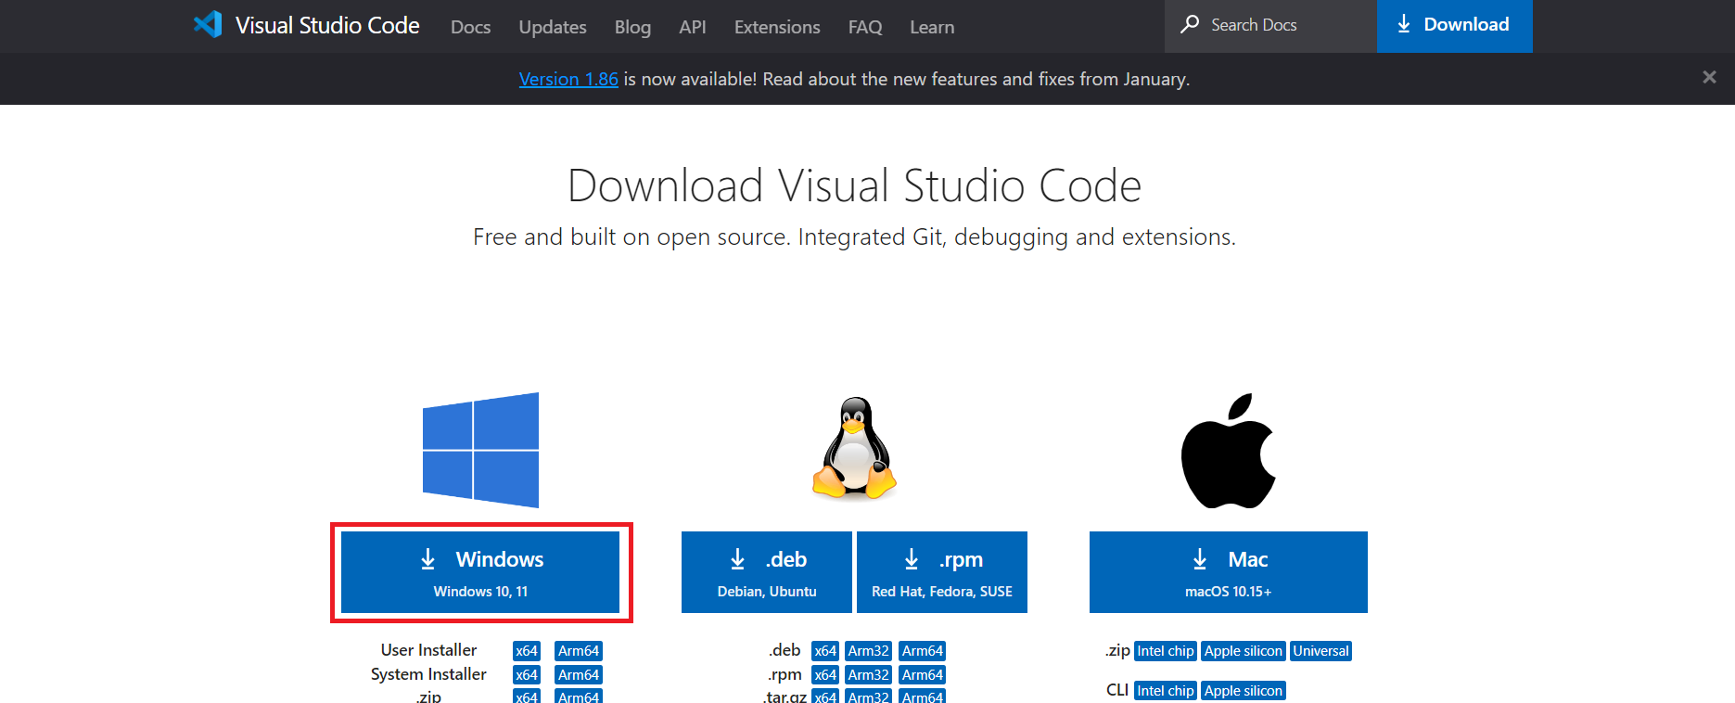Download the Mac macOS 10.15+ build
The image size is (1735, 703).
1229,572
